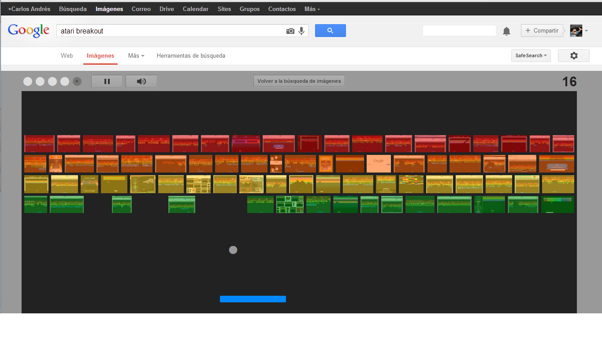Expand the SafeSearch dropdown
This screenshot has height=338, width=602.
[531, 56]
